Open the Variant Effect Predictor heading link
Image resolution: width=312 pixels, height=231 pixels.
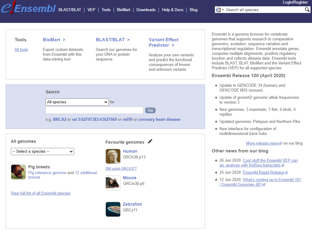tap(163, 42)
